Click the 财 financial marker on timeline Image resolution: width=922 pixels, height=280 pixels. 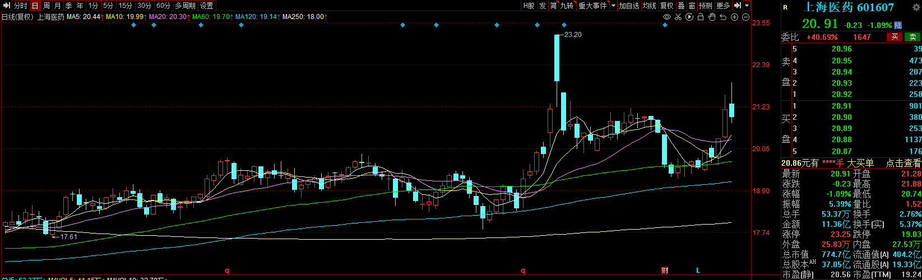click(x=665, y=270)
